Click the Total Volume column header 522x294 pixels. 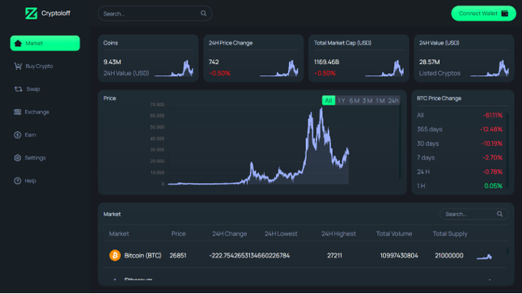pyautogui.click(x=394, y=234)
